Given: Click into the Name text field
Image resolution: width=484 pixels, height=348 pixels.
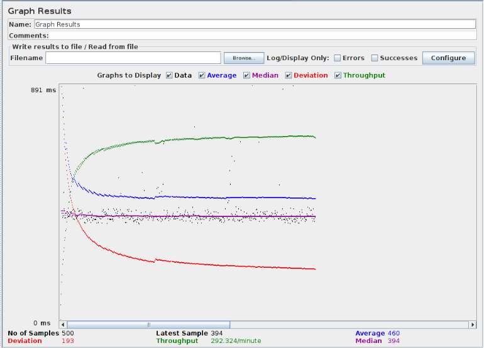Looking at the screenshot, I should tap(255, 24).
